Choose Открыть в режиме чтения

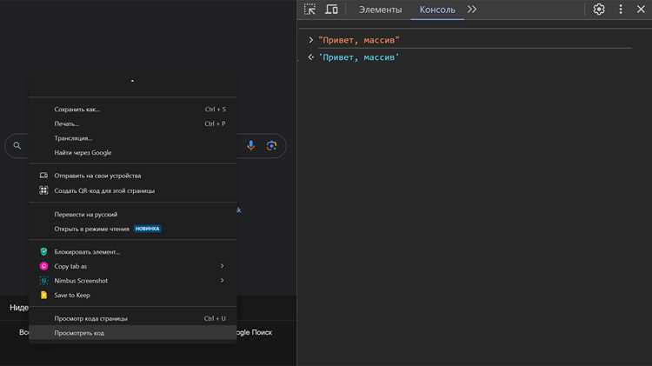[x=133, y=229]
